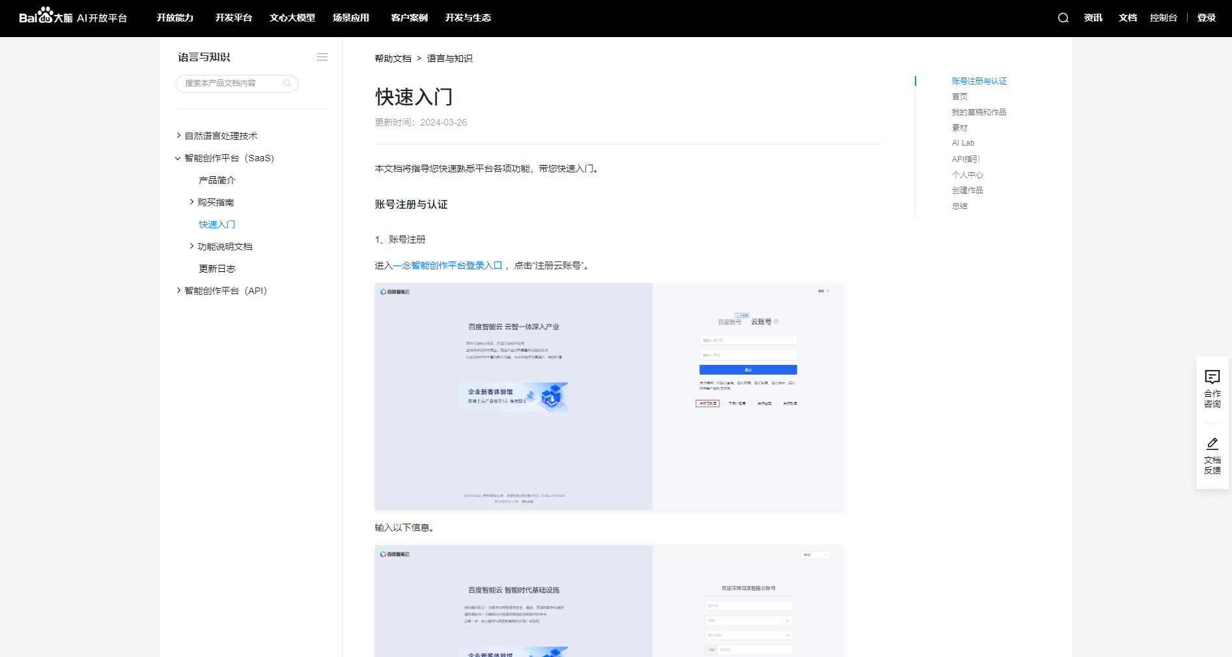Jump to 素材 in page outline
Viewport: 1232px width, 657px height.
click(960, 128)
